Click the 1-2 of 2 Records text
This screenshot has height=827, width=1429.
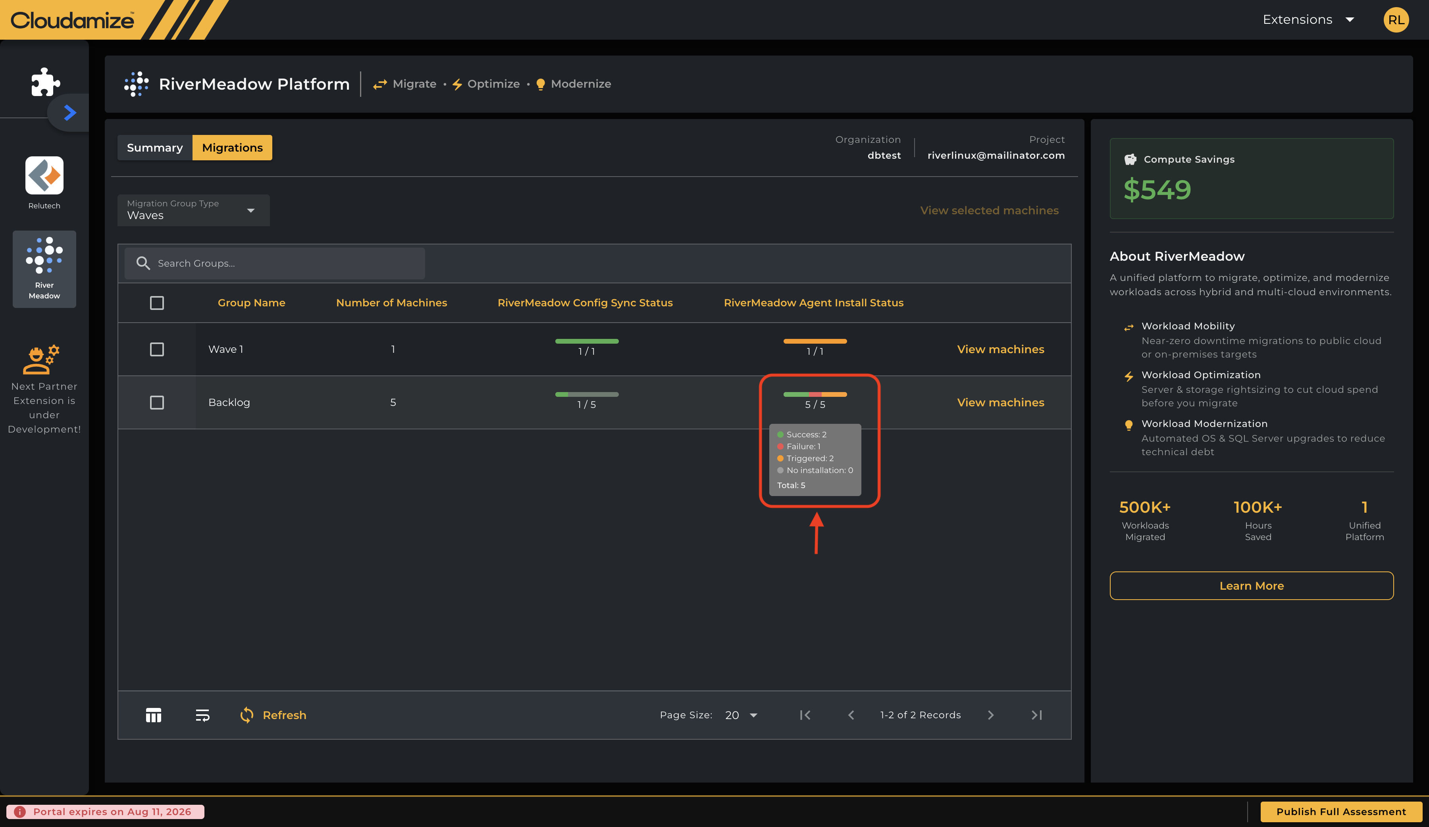pyautogui.click(x=921, y=715)
